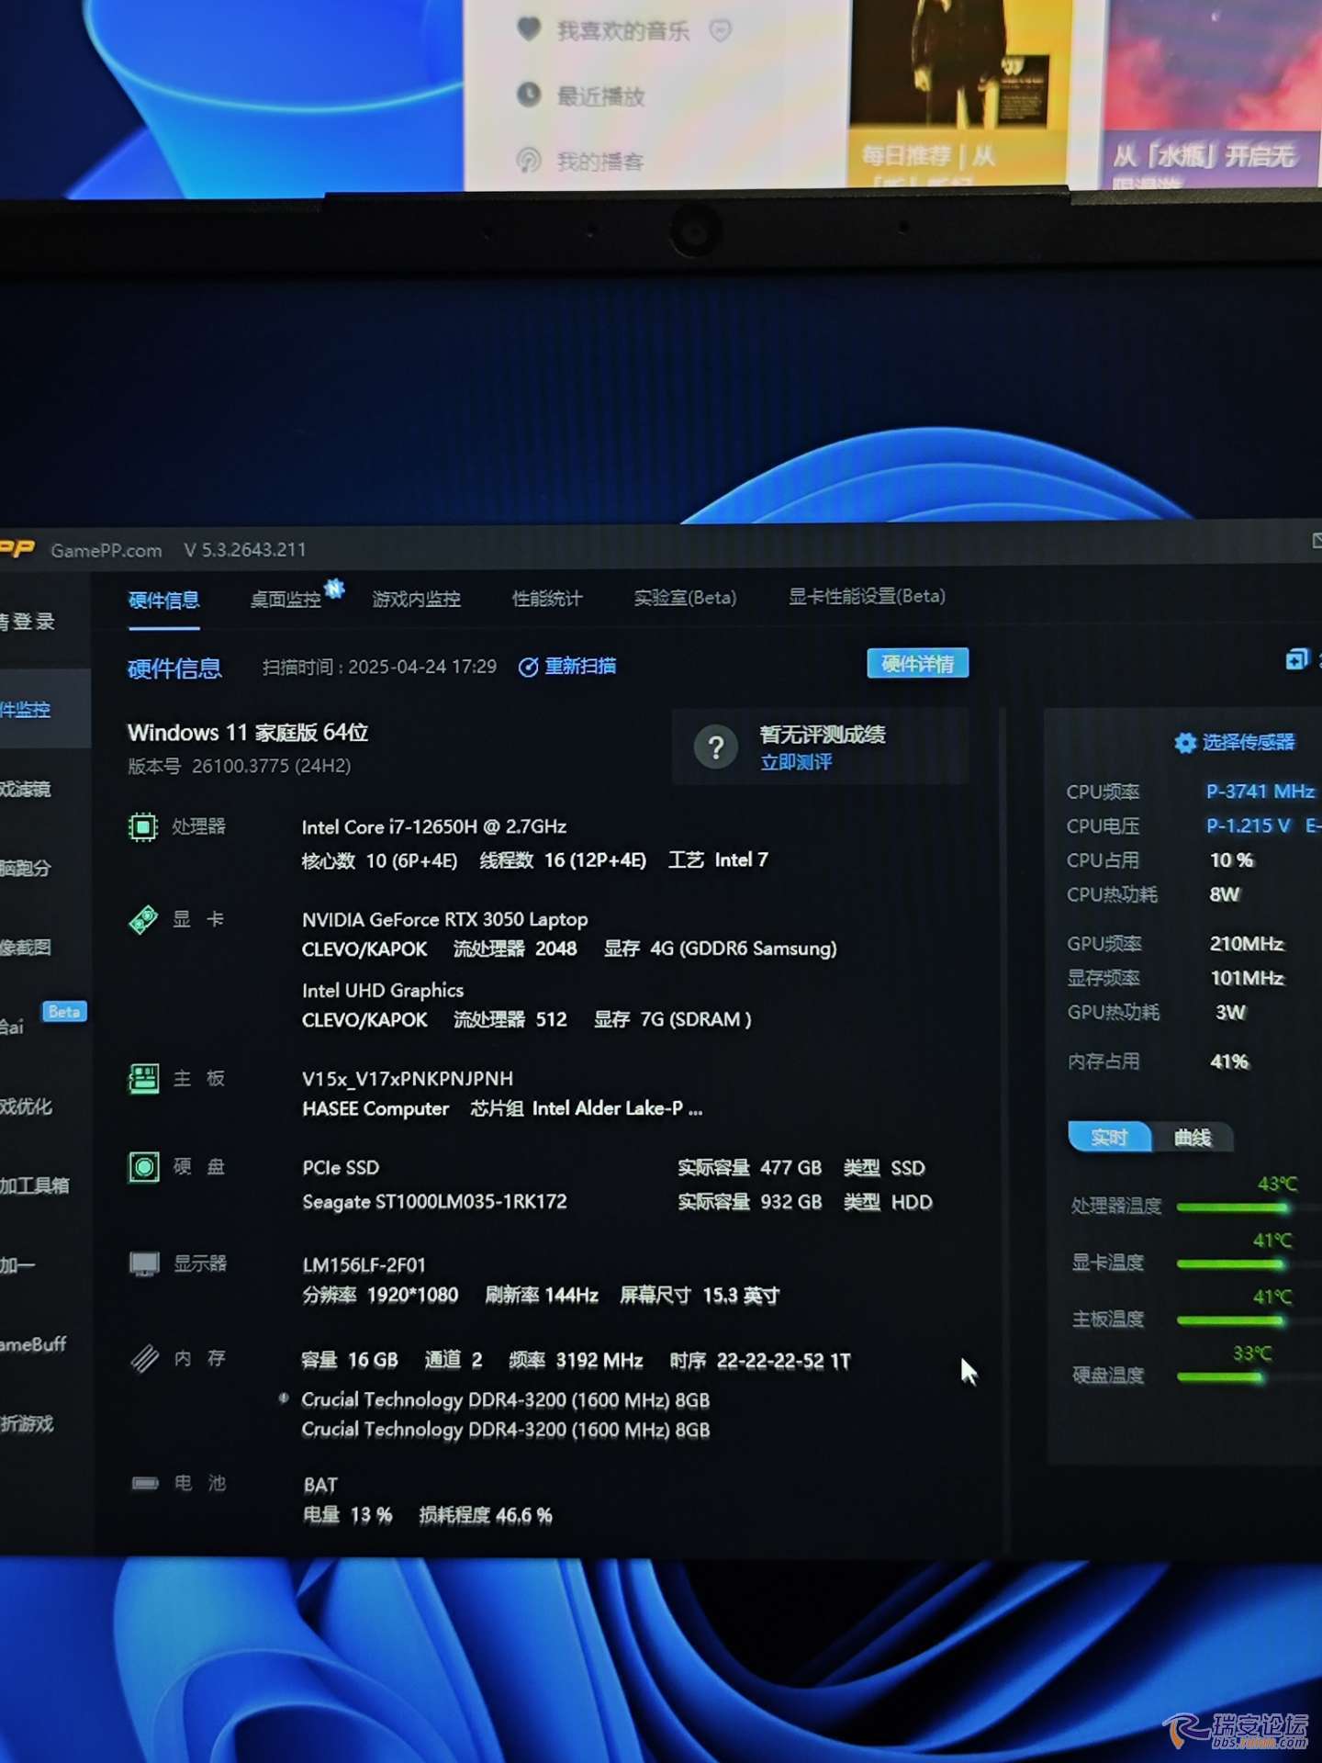Open the 桌面监控 tab
This screenshot has width=1322, height=1763.
click(286, 600)
